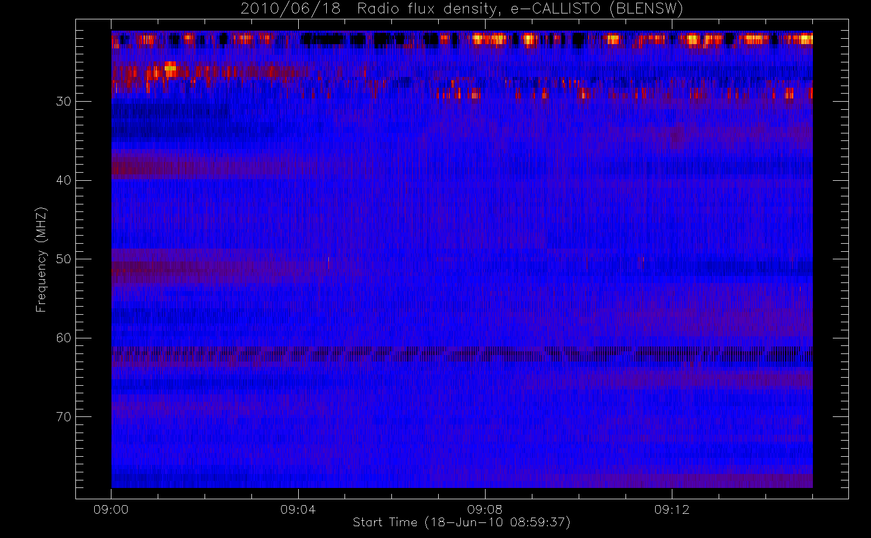
Task: Click the plot title 'Radio flux density, e-CALLISTO (BLENSW)'
Action: click(520, 9)
